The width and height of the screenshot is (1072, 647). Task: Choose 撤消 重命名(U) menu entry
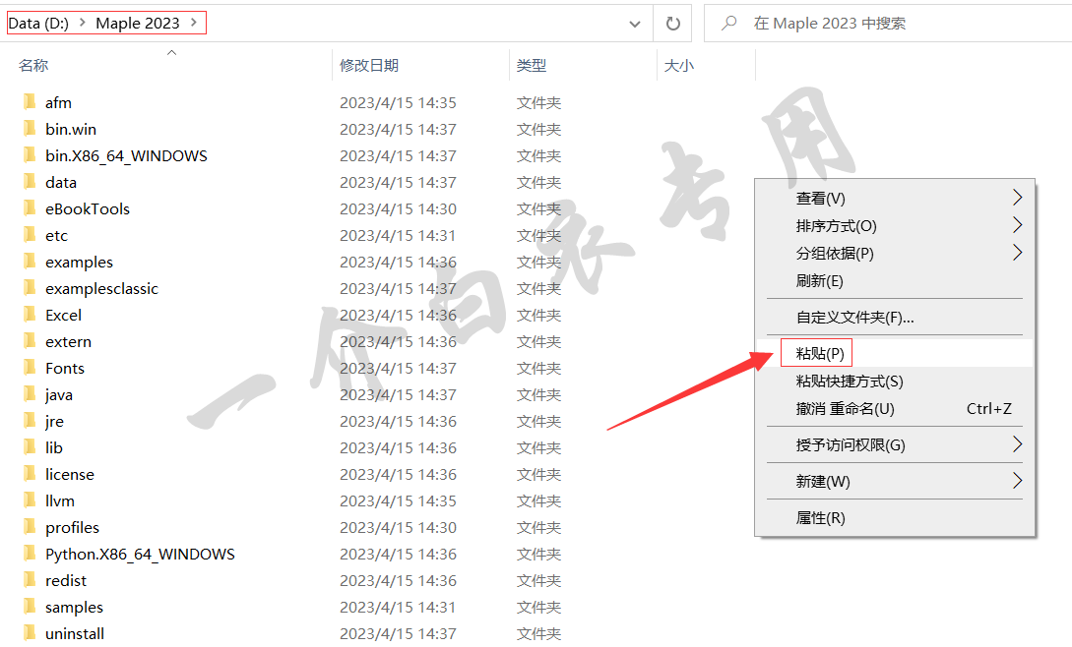pyautogui.click(x=894, y=409)
